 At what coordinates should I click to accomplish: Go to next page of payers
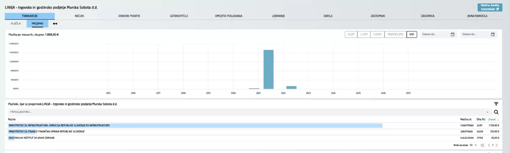(496, 145)
